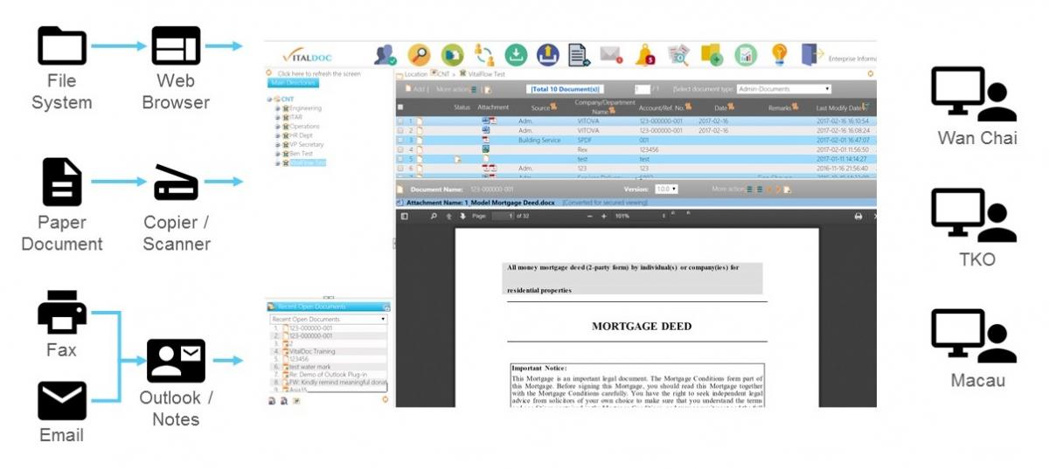Zoom out the PDF with minus button
Viewport: 1049px width, 469px height.
coord(590,216)
